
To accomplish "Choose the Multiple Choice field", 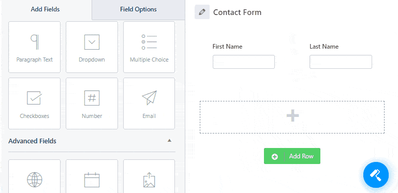I will click(149, 47).
